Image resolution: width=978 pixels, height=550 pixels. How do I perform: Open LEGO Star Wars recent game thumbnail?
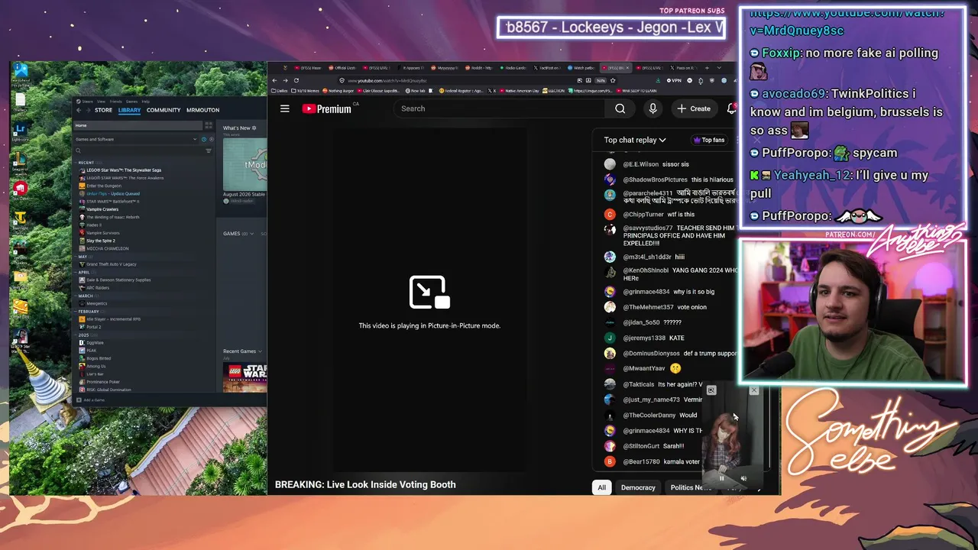[244, 377]
